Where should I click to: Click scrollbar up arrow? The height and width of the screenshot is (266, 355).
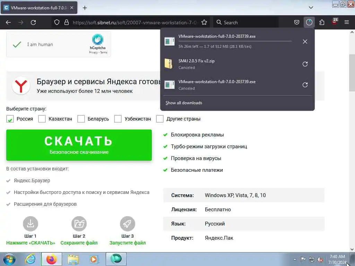(352, 32)
